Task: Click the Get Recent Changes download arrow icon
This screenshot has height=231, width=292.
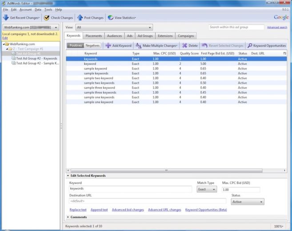Action: [x=6, y=17]
